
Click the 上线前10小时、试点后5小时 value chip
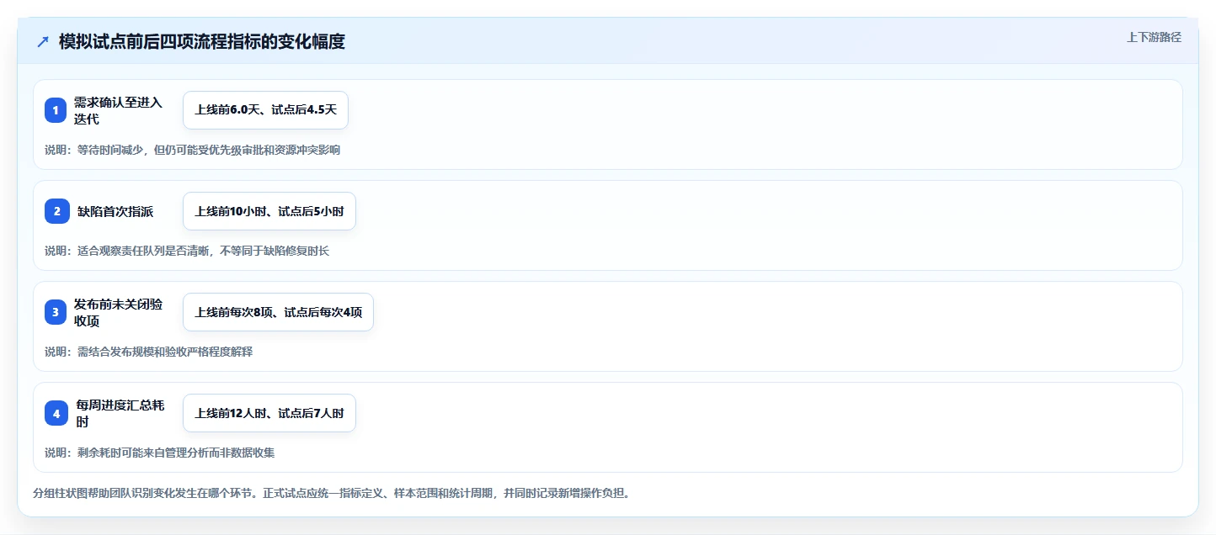coord(269,211)
